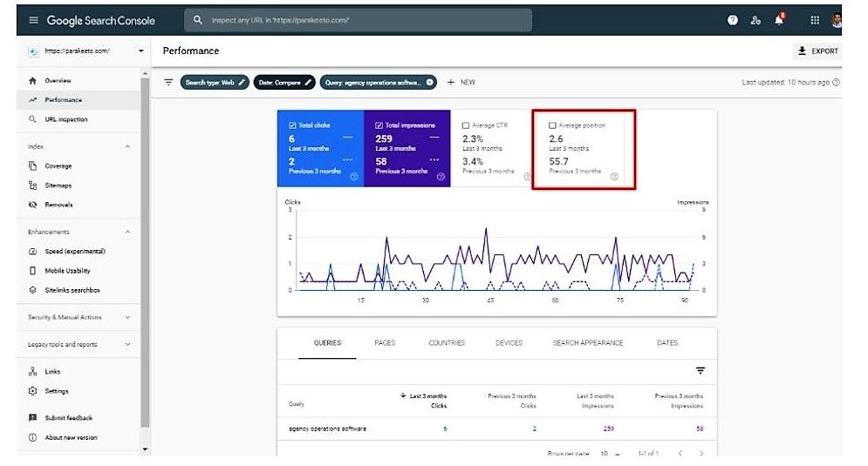The image size is (868, 466).
Task: Click the Submit feedback icon
Action: click(x=32, y=418)
